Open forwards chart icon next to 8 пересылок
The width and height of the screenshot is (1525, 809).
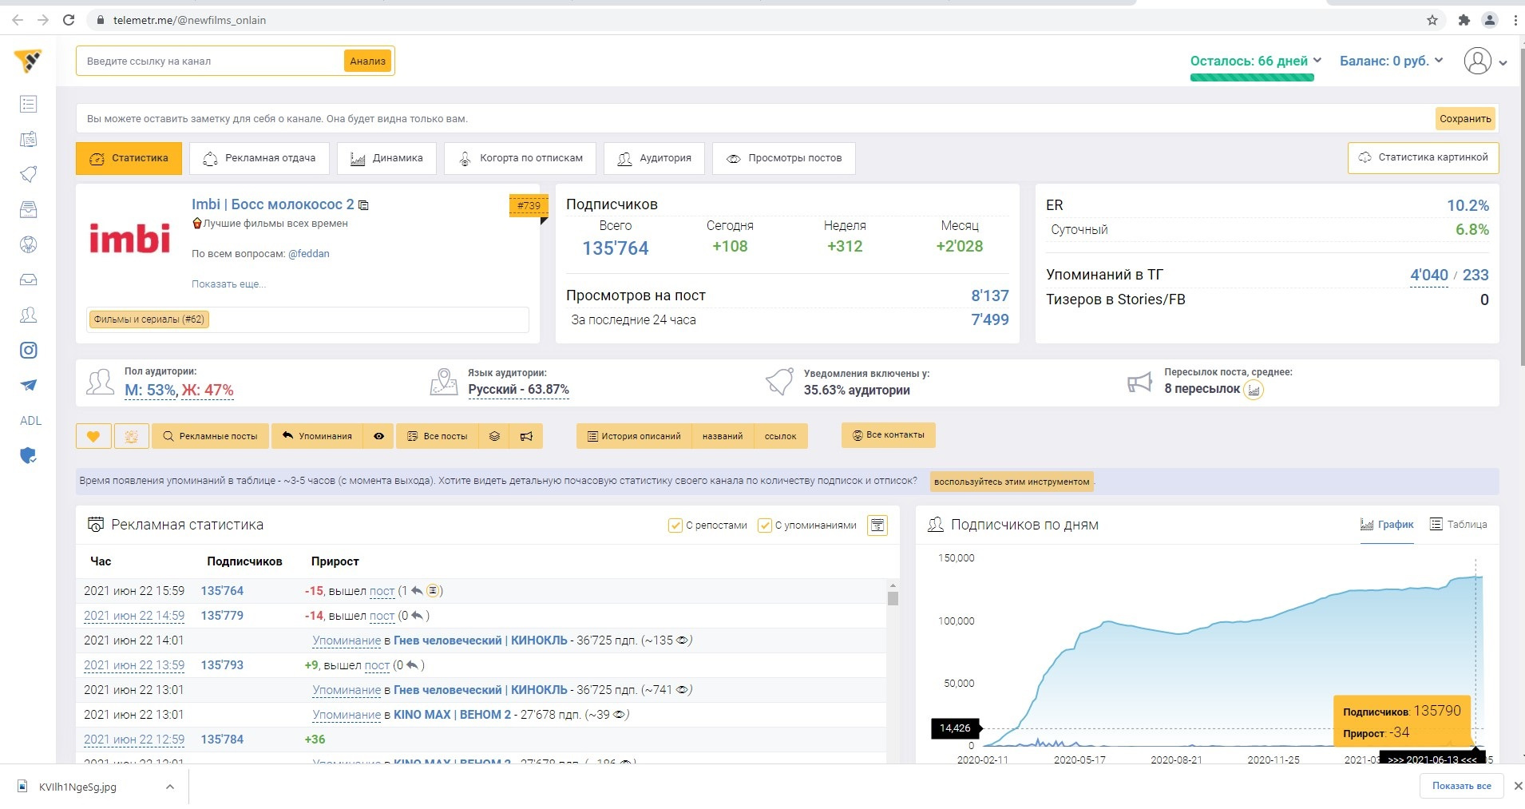tap(1254, 390)
